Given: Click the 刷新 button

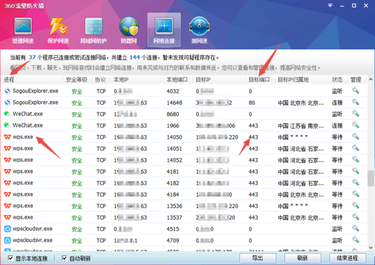Looking at the screenshot, I should [x=302, y=258].
